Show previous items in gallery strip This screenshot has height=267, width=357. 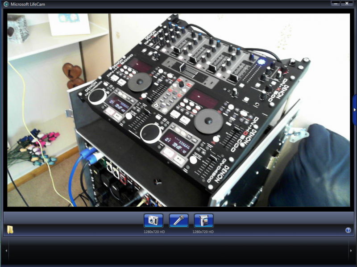(6, 250)
